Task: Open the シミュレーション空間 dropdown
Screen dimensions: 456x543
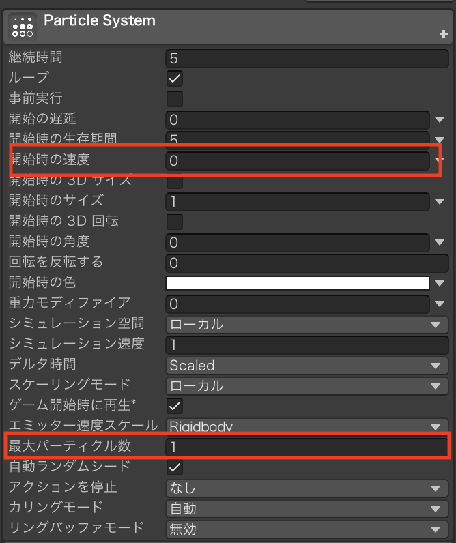Action: (x=307, y=325)
